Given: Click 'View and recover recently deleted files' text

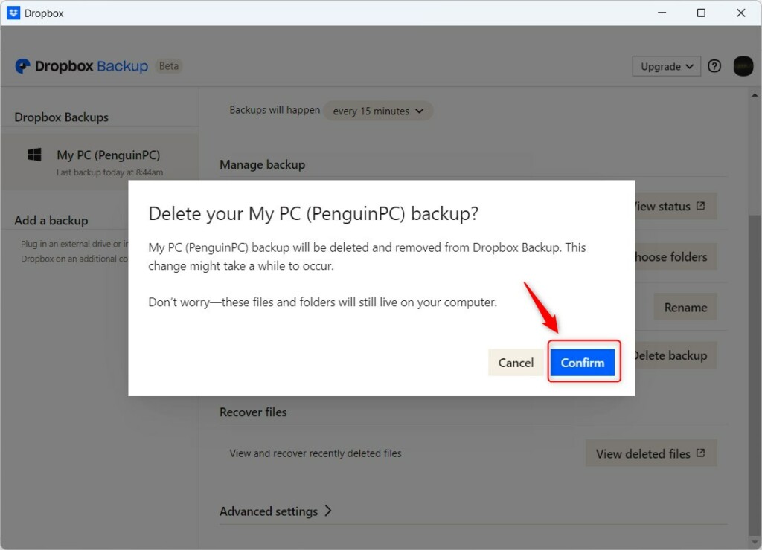Looking at the screenshot, I should coord(316,453).
